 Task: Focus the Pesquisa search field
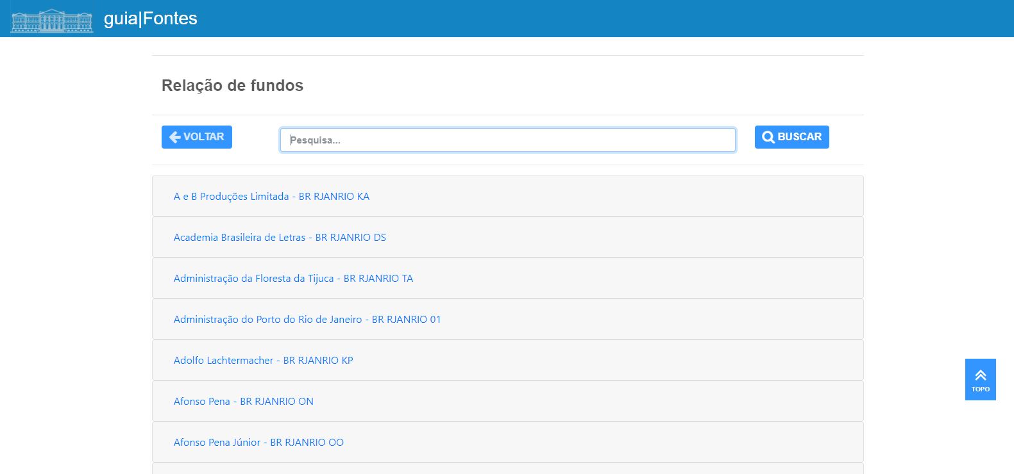507,140
